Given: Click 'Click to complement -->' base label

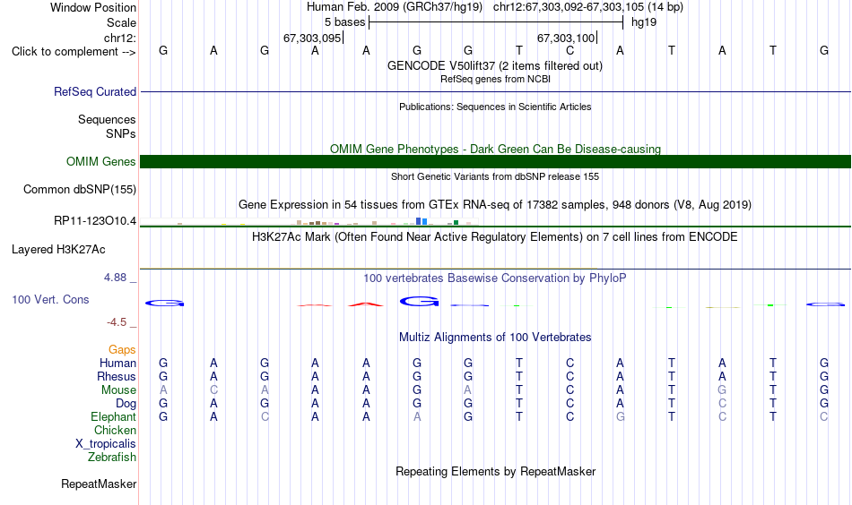Looking at the screenshot, I should click(x=74, y=52).
